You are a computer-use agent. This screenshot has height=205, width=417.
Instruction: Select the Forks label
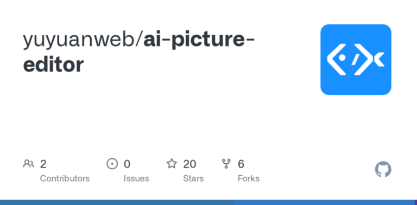pyautogui.click(x=248, y=178)
